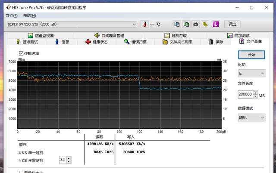
Task: Click the 读取 column header
Action: tap(99, 137)
